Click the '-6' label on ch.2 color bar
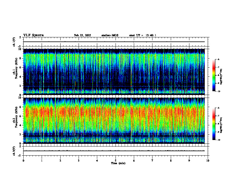Viewport: 234px width, 180px height. pyautogui.click(x=218, y=108)
